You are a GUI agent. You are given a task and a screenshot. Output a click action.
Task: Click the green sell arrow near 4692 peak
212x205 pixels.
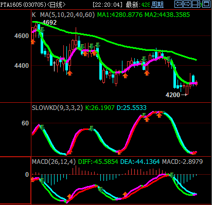(x=42, y=30)
